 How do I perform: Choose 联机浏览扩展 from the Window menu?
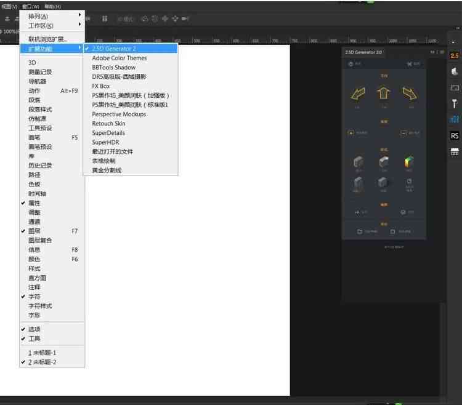coord(52,39)
